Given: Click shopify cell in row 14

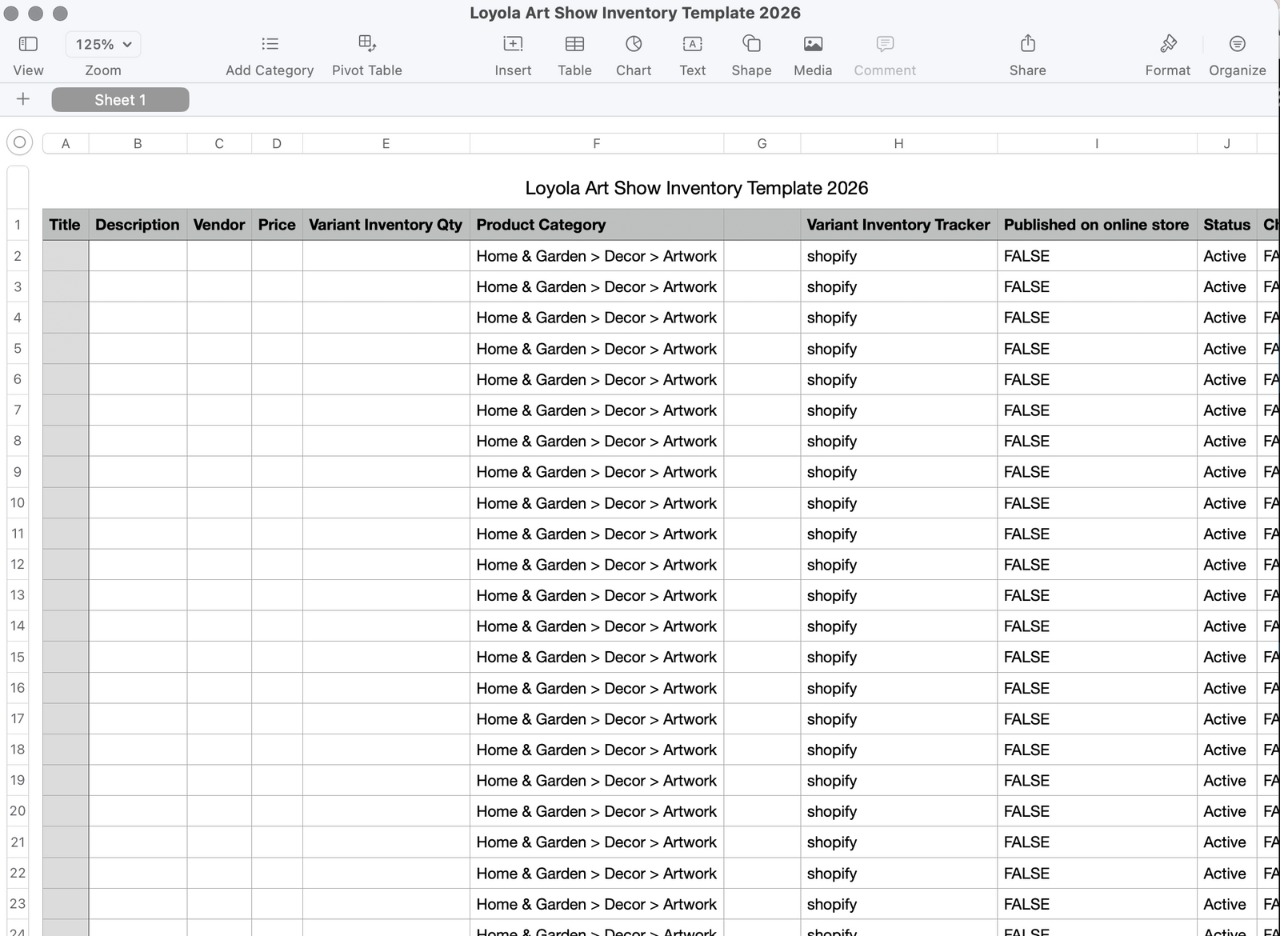Looking at the screenshot, I should (898, 626).
